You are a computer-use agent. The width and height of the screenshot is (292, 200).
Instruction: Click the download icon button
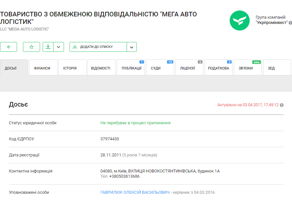[48, 47]
